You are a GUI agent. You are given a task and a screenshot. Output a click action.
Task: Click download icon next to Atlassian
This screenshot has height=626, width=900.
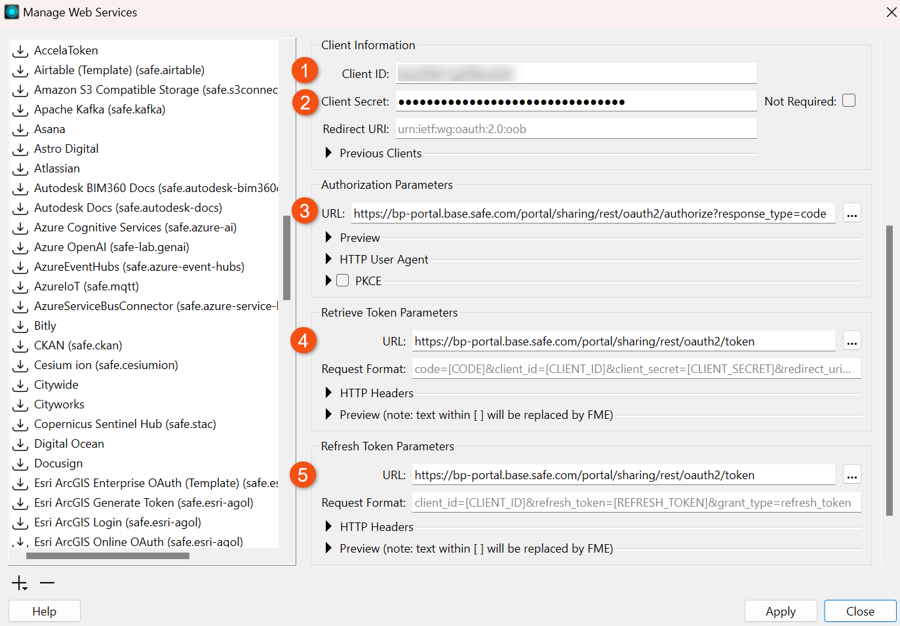click(20, 169)
